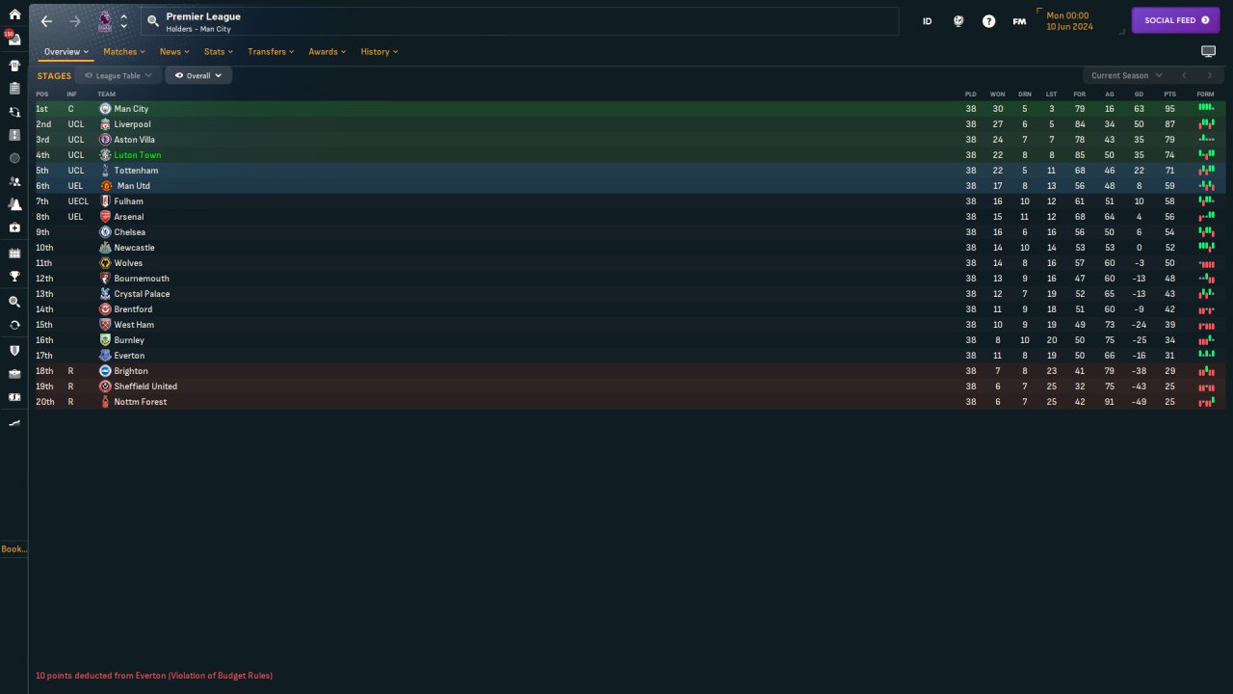Step to next competition with down chevron
The height and width of the screenshot is (694, 1233).
pos(123,27)
